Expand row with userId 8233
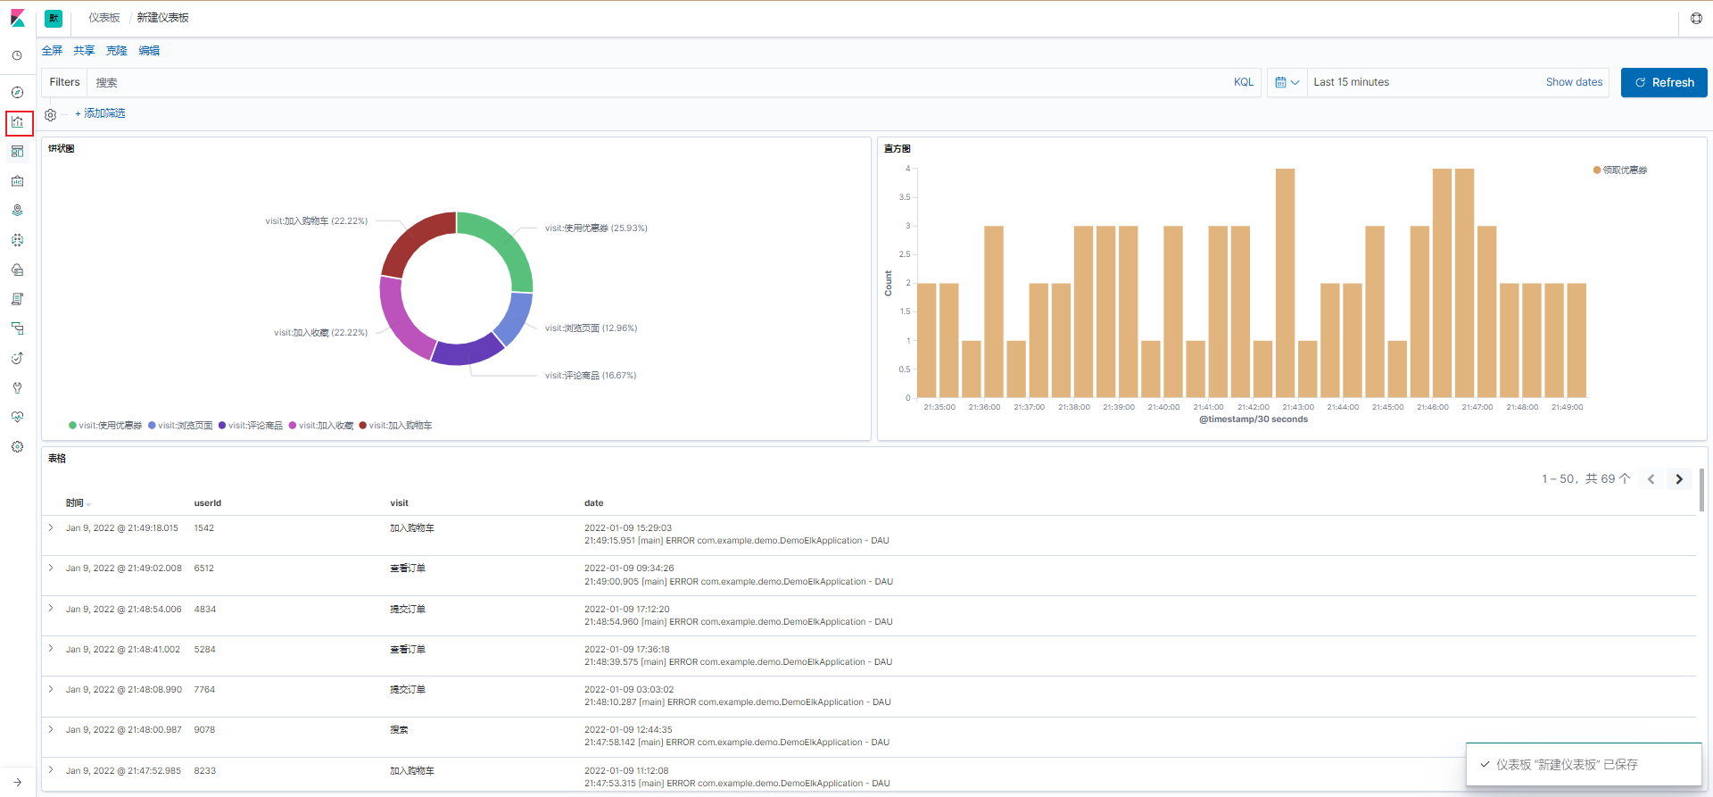This screenshot has height=797, width=1713. [51, 770]
